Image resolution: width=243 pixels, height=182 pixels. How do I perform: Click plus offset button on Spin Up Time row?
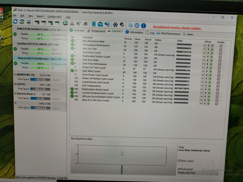[x=212, y=53]
